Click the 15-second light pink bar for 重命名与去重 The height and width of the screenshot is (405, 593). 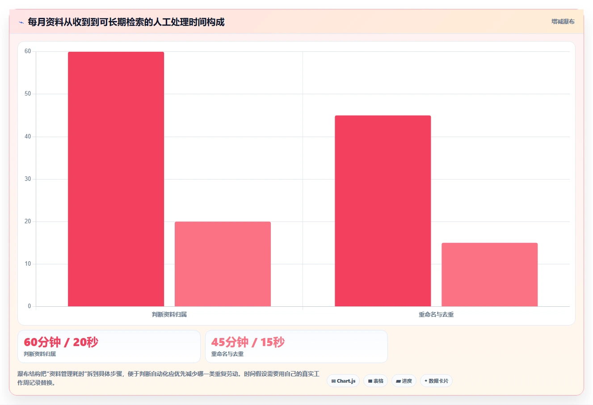(490, 275)
